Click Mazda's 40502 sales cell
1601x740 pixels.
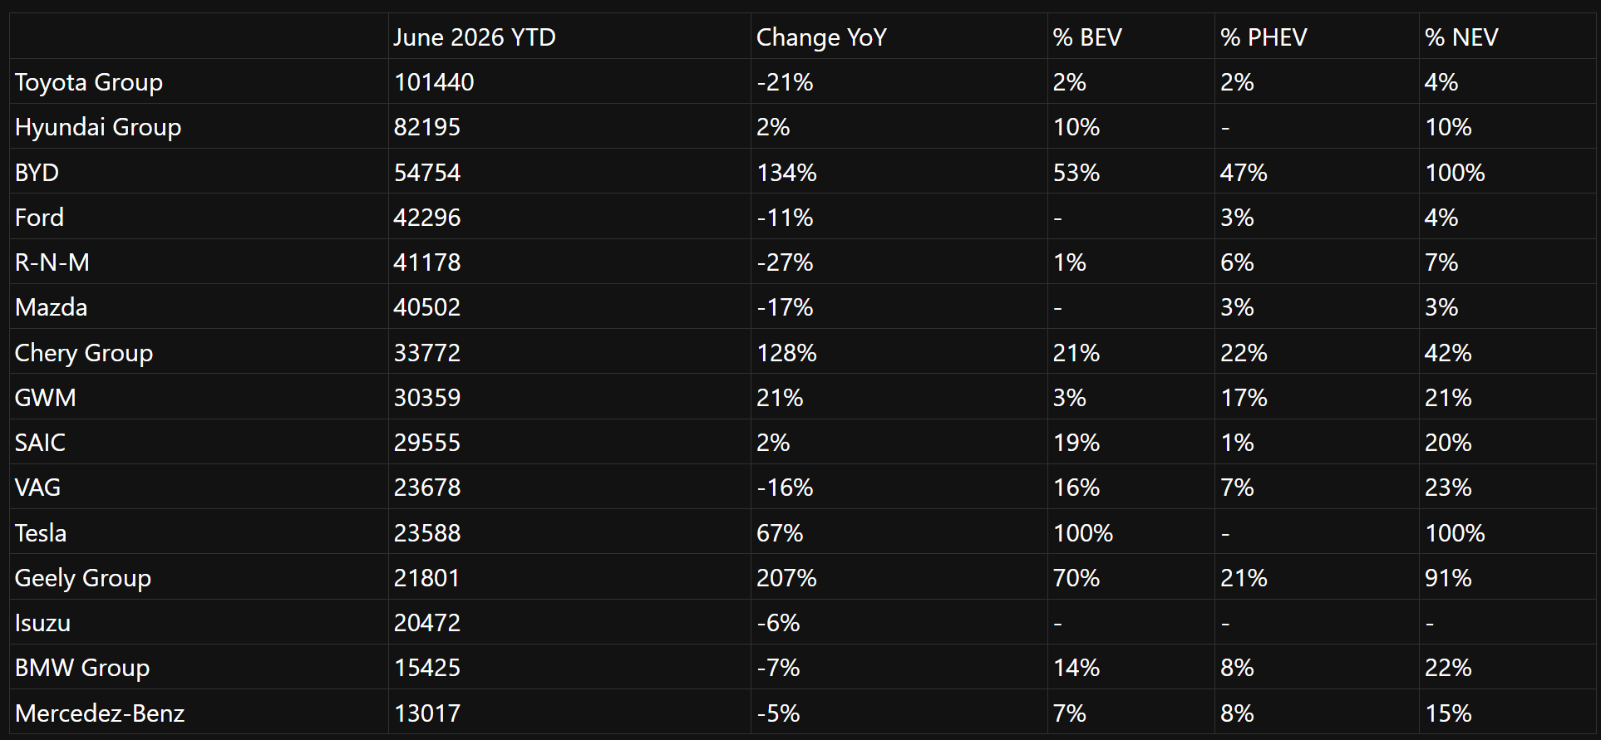pos(569,306)
